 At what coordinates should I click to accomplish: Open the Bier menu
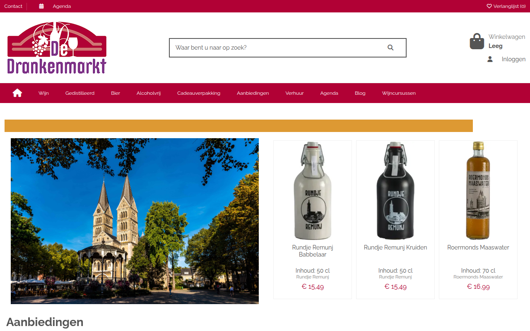(116, 93)
